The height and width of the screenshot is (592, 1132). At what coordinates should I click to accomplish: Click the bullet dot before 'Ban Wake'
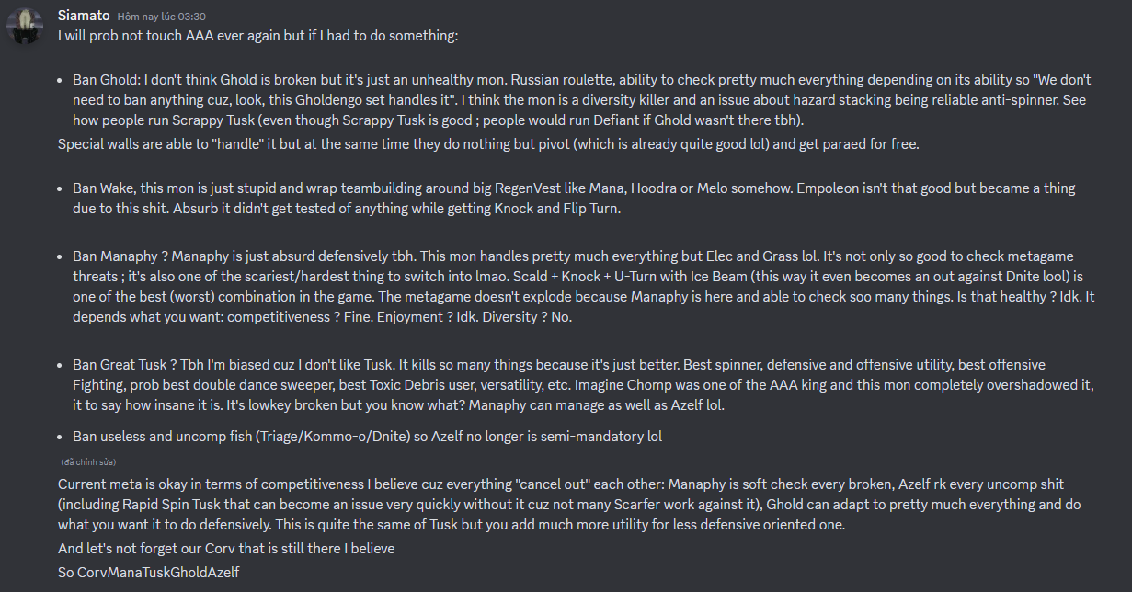point(62,188)
